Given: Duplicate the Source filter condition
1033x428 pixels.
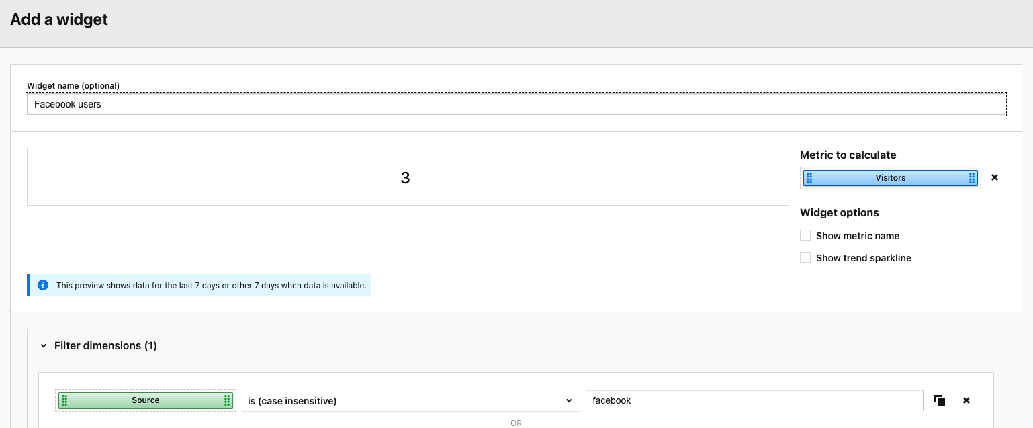Looking at the screenshot, I should [x=940, y=400].
